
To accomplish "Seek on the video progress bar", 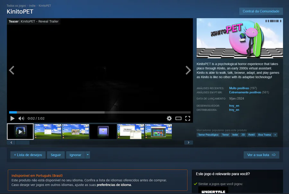I will coord(100,112).
